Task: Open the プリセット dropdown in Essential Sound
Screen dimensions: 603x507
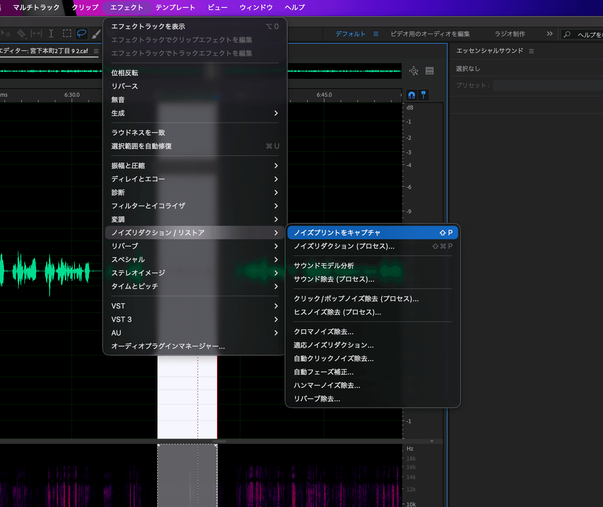Action: pos(546,85)
